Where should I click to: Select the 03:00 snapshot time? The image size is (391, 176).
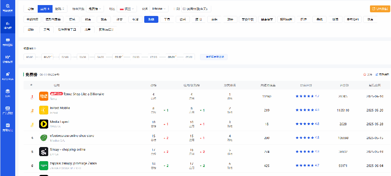pyautogui.click(x=83, y=57)
